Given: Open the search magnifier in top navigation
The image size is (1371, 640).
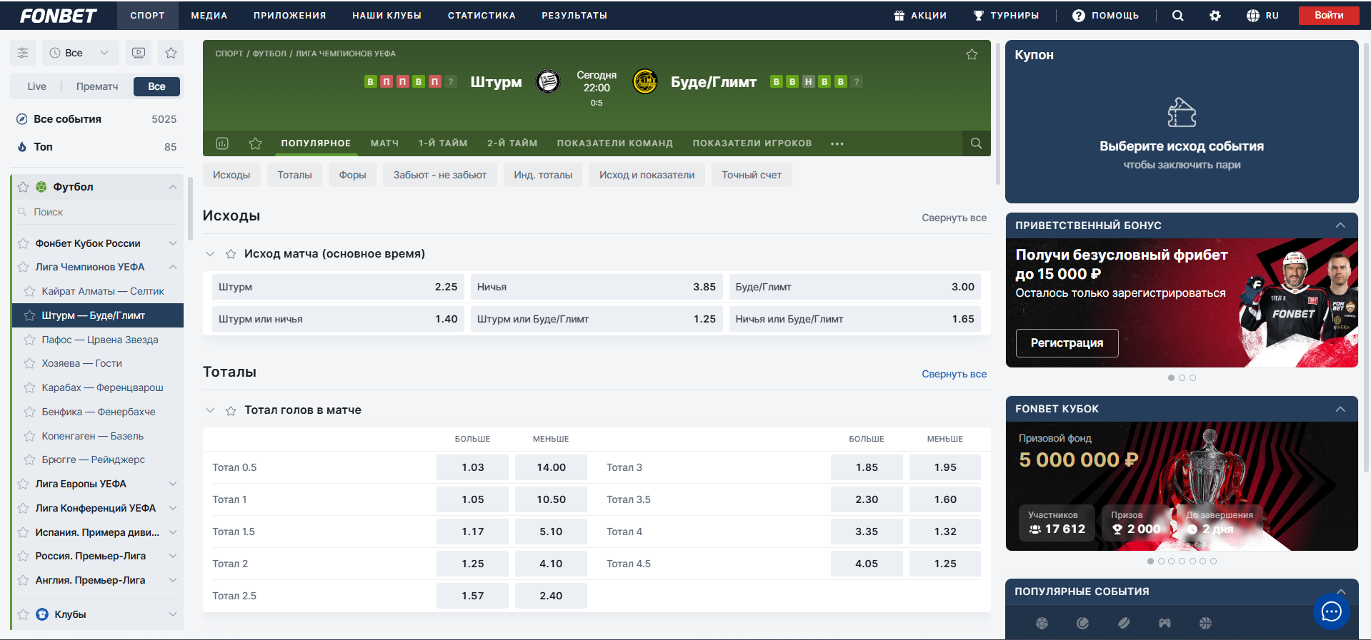Looking at the screenshot, I should (1177, 16).
